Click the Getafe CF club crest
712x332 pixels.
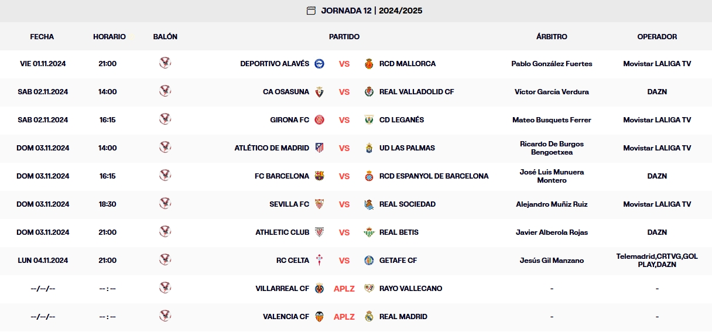click(x=369, y=260)
